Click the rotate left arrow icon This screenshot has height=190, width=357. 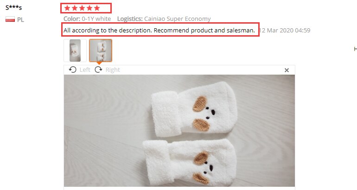pyautogui.click(x=73, y=70)
